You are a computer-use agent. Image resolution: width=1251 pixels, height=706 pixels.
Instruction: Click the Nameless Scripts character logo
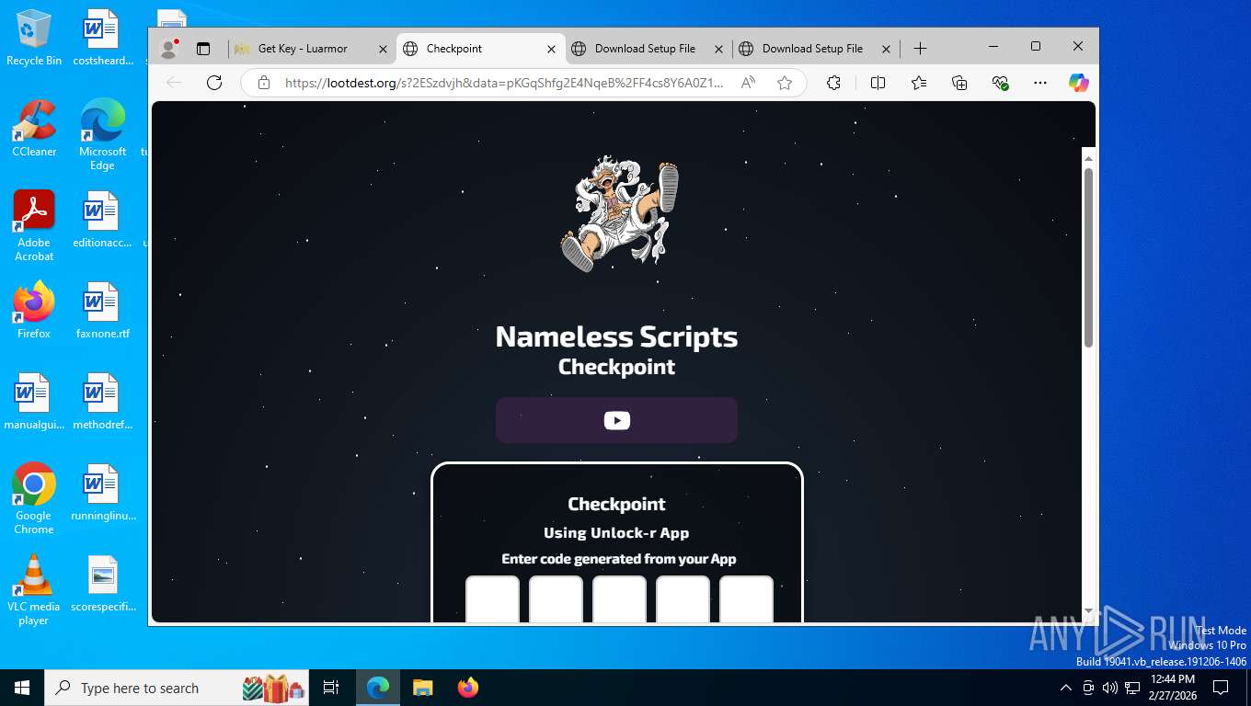(619, 213)
